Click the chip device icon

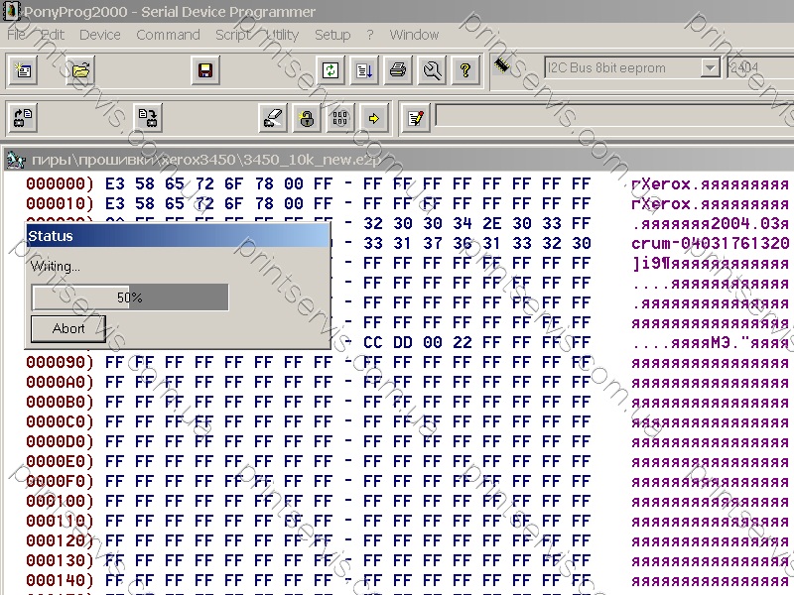tap(502, 64)
